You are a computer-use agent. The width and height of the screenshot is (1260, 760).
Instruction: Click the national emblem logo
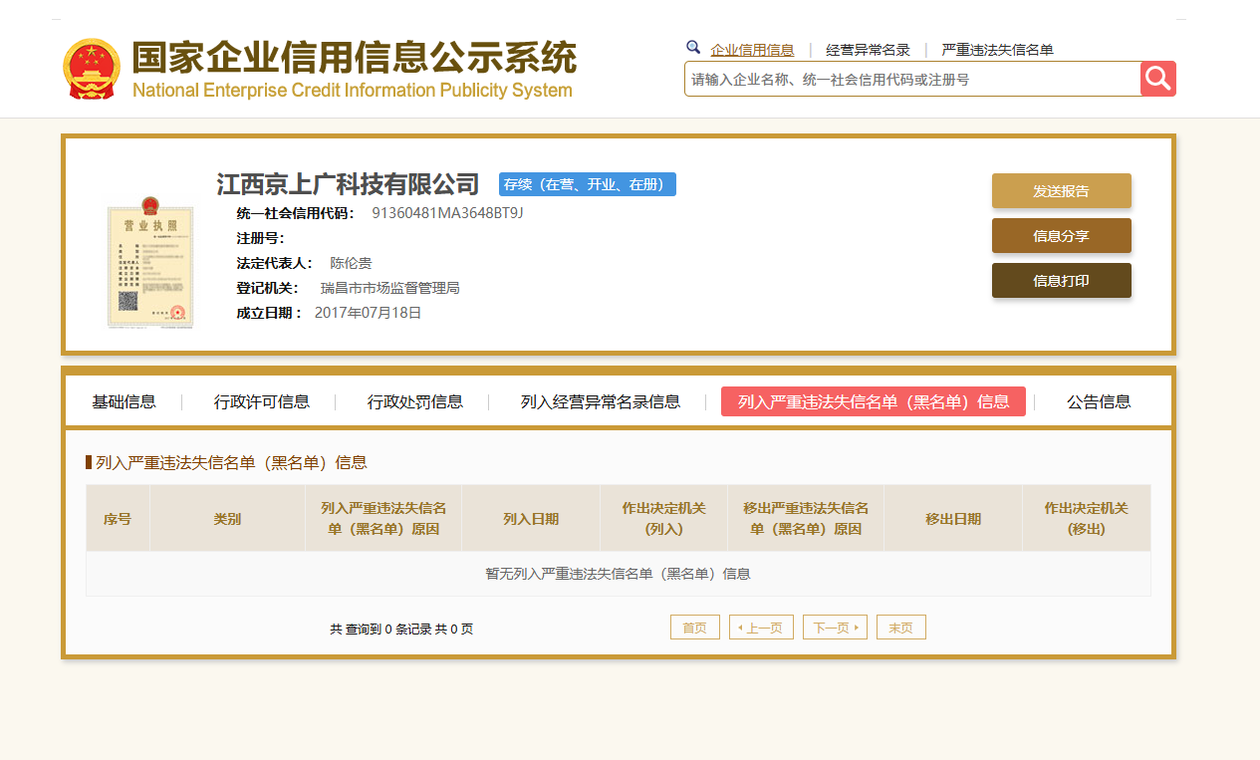[x=91, y=69]
